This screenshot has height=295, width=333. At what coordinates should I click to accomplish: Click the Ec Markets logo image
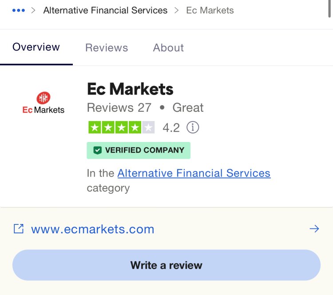click(x=44, y=103)
